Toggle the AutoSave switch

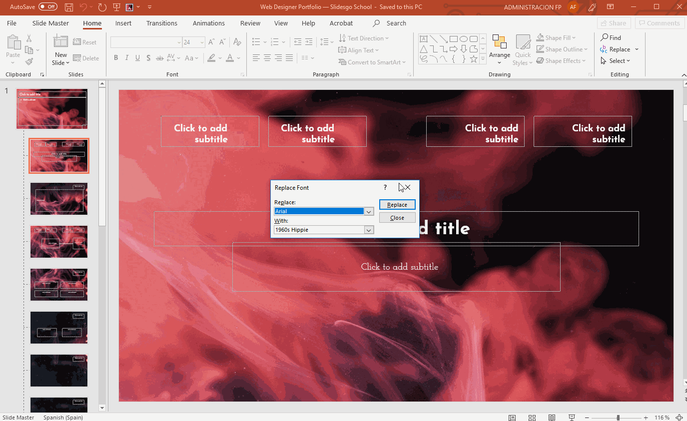pos(48,7)
